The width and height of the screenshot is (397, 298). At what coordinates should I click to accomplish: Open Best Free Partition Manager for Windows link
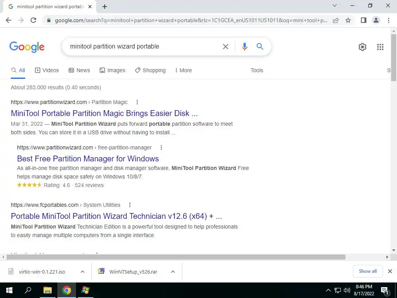point(88,159)
